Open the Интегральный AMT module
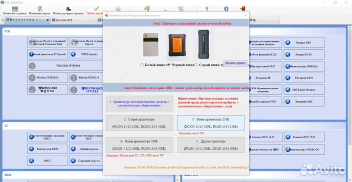The image size is (352, 182). [265, 66]
